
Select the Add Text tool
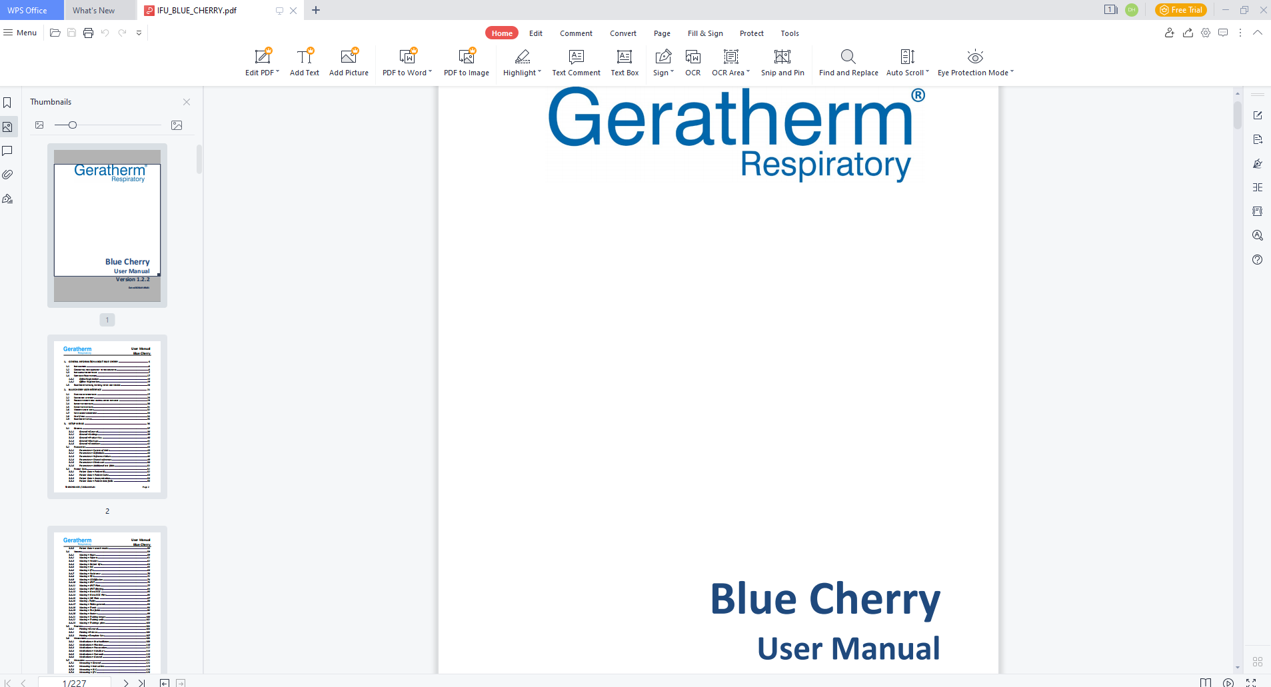click(x=305, y=63)
